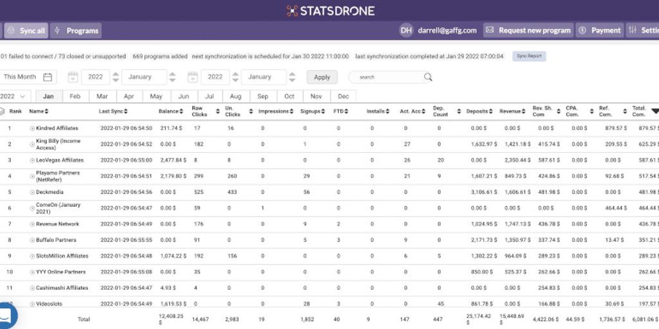659x329 pixels.
Task: Click the Sync Report button
Action: click(529, 57)
